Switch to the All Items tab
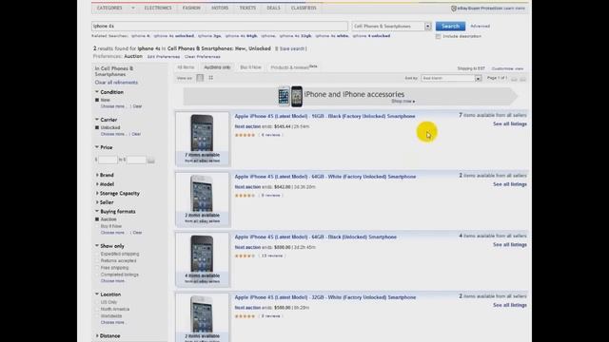The image size is (609, 342). [x=186, y=67]
